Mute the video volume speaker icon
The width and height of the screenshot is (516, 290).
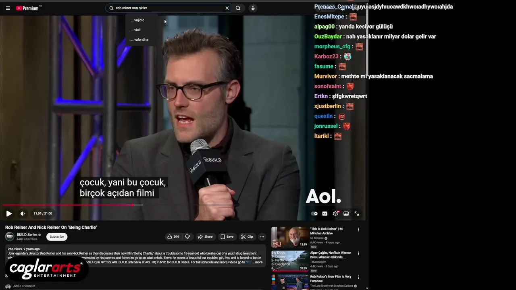pos(23,213)
